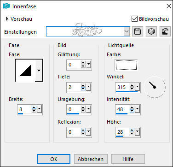The image size is (173, 167).
Task: Click the Winkel angle dial
Action: click(x=155, y=87)
